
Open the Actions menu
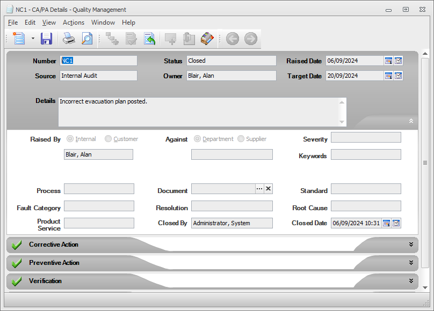click(74, 23)
